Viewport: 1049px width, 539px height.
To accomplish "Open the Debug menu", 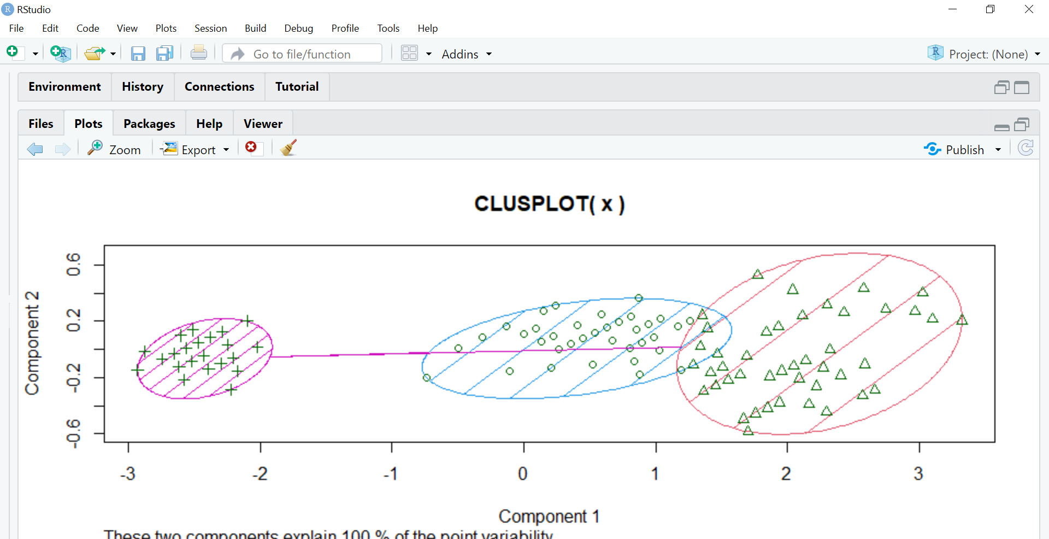I will (299, 28).
